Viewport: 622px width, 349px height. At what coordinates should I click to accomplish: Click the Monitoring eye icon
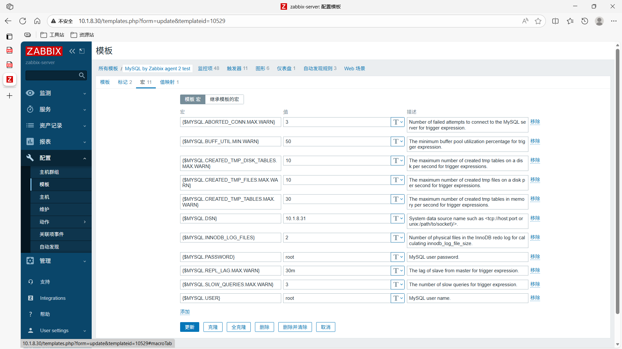click(x=30, y=93)
